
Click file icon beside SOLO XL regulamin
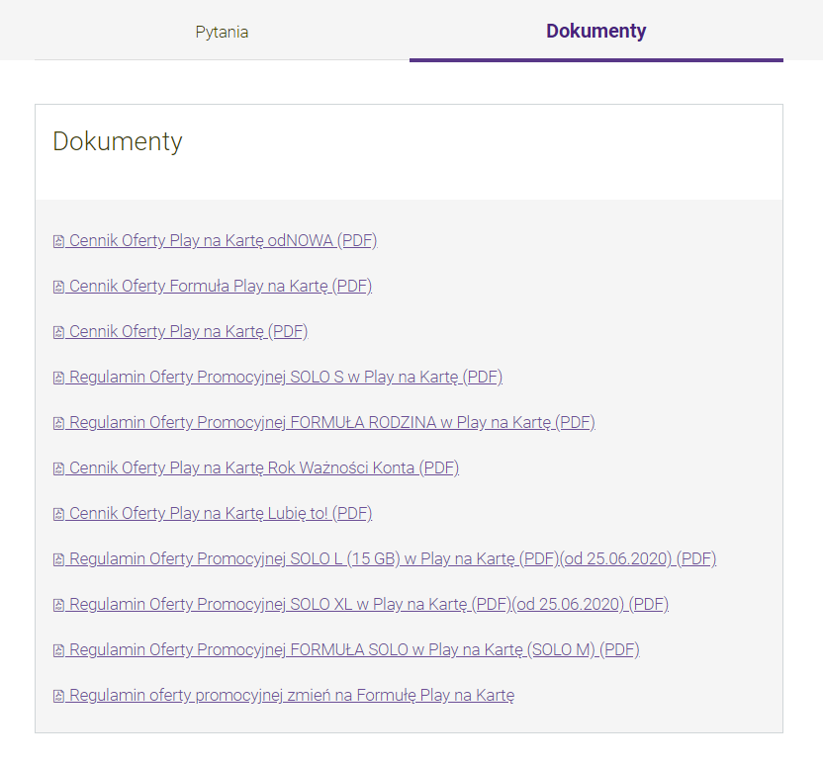[x=58, y=605]
